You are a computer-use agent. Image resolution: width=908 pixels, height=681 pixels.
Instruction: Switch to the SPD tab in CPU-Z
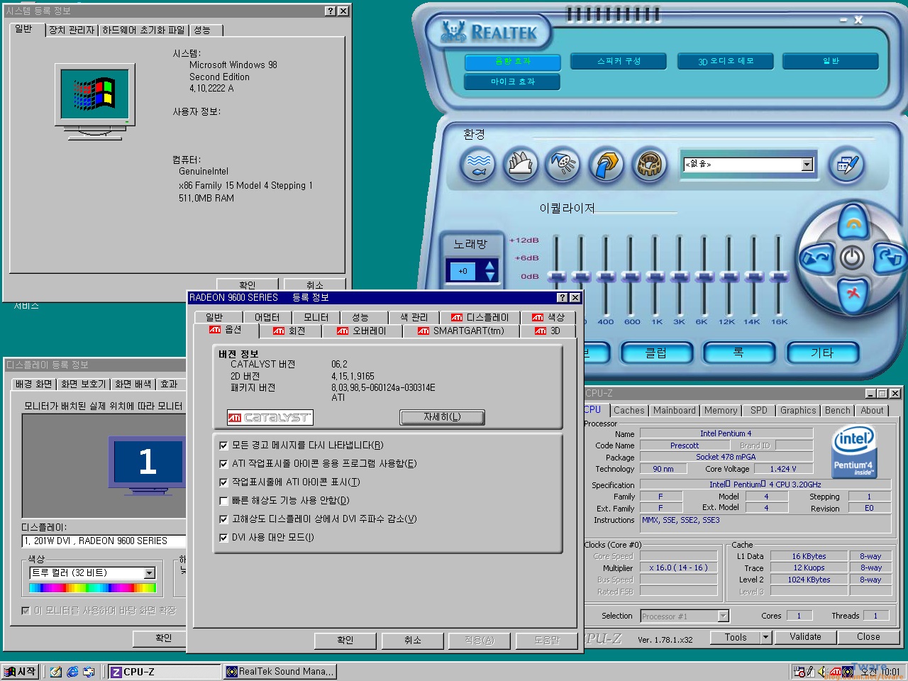[759, 411]
